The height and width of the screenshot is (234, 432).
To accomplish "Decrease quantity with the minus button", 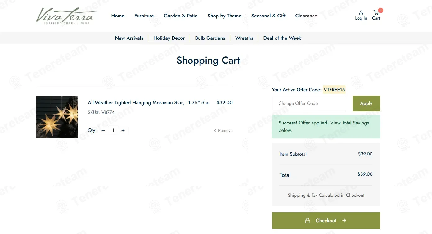I will pos(103,131).
